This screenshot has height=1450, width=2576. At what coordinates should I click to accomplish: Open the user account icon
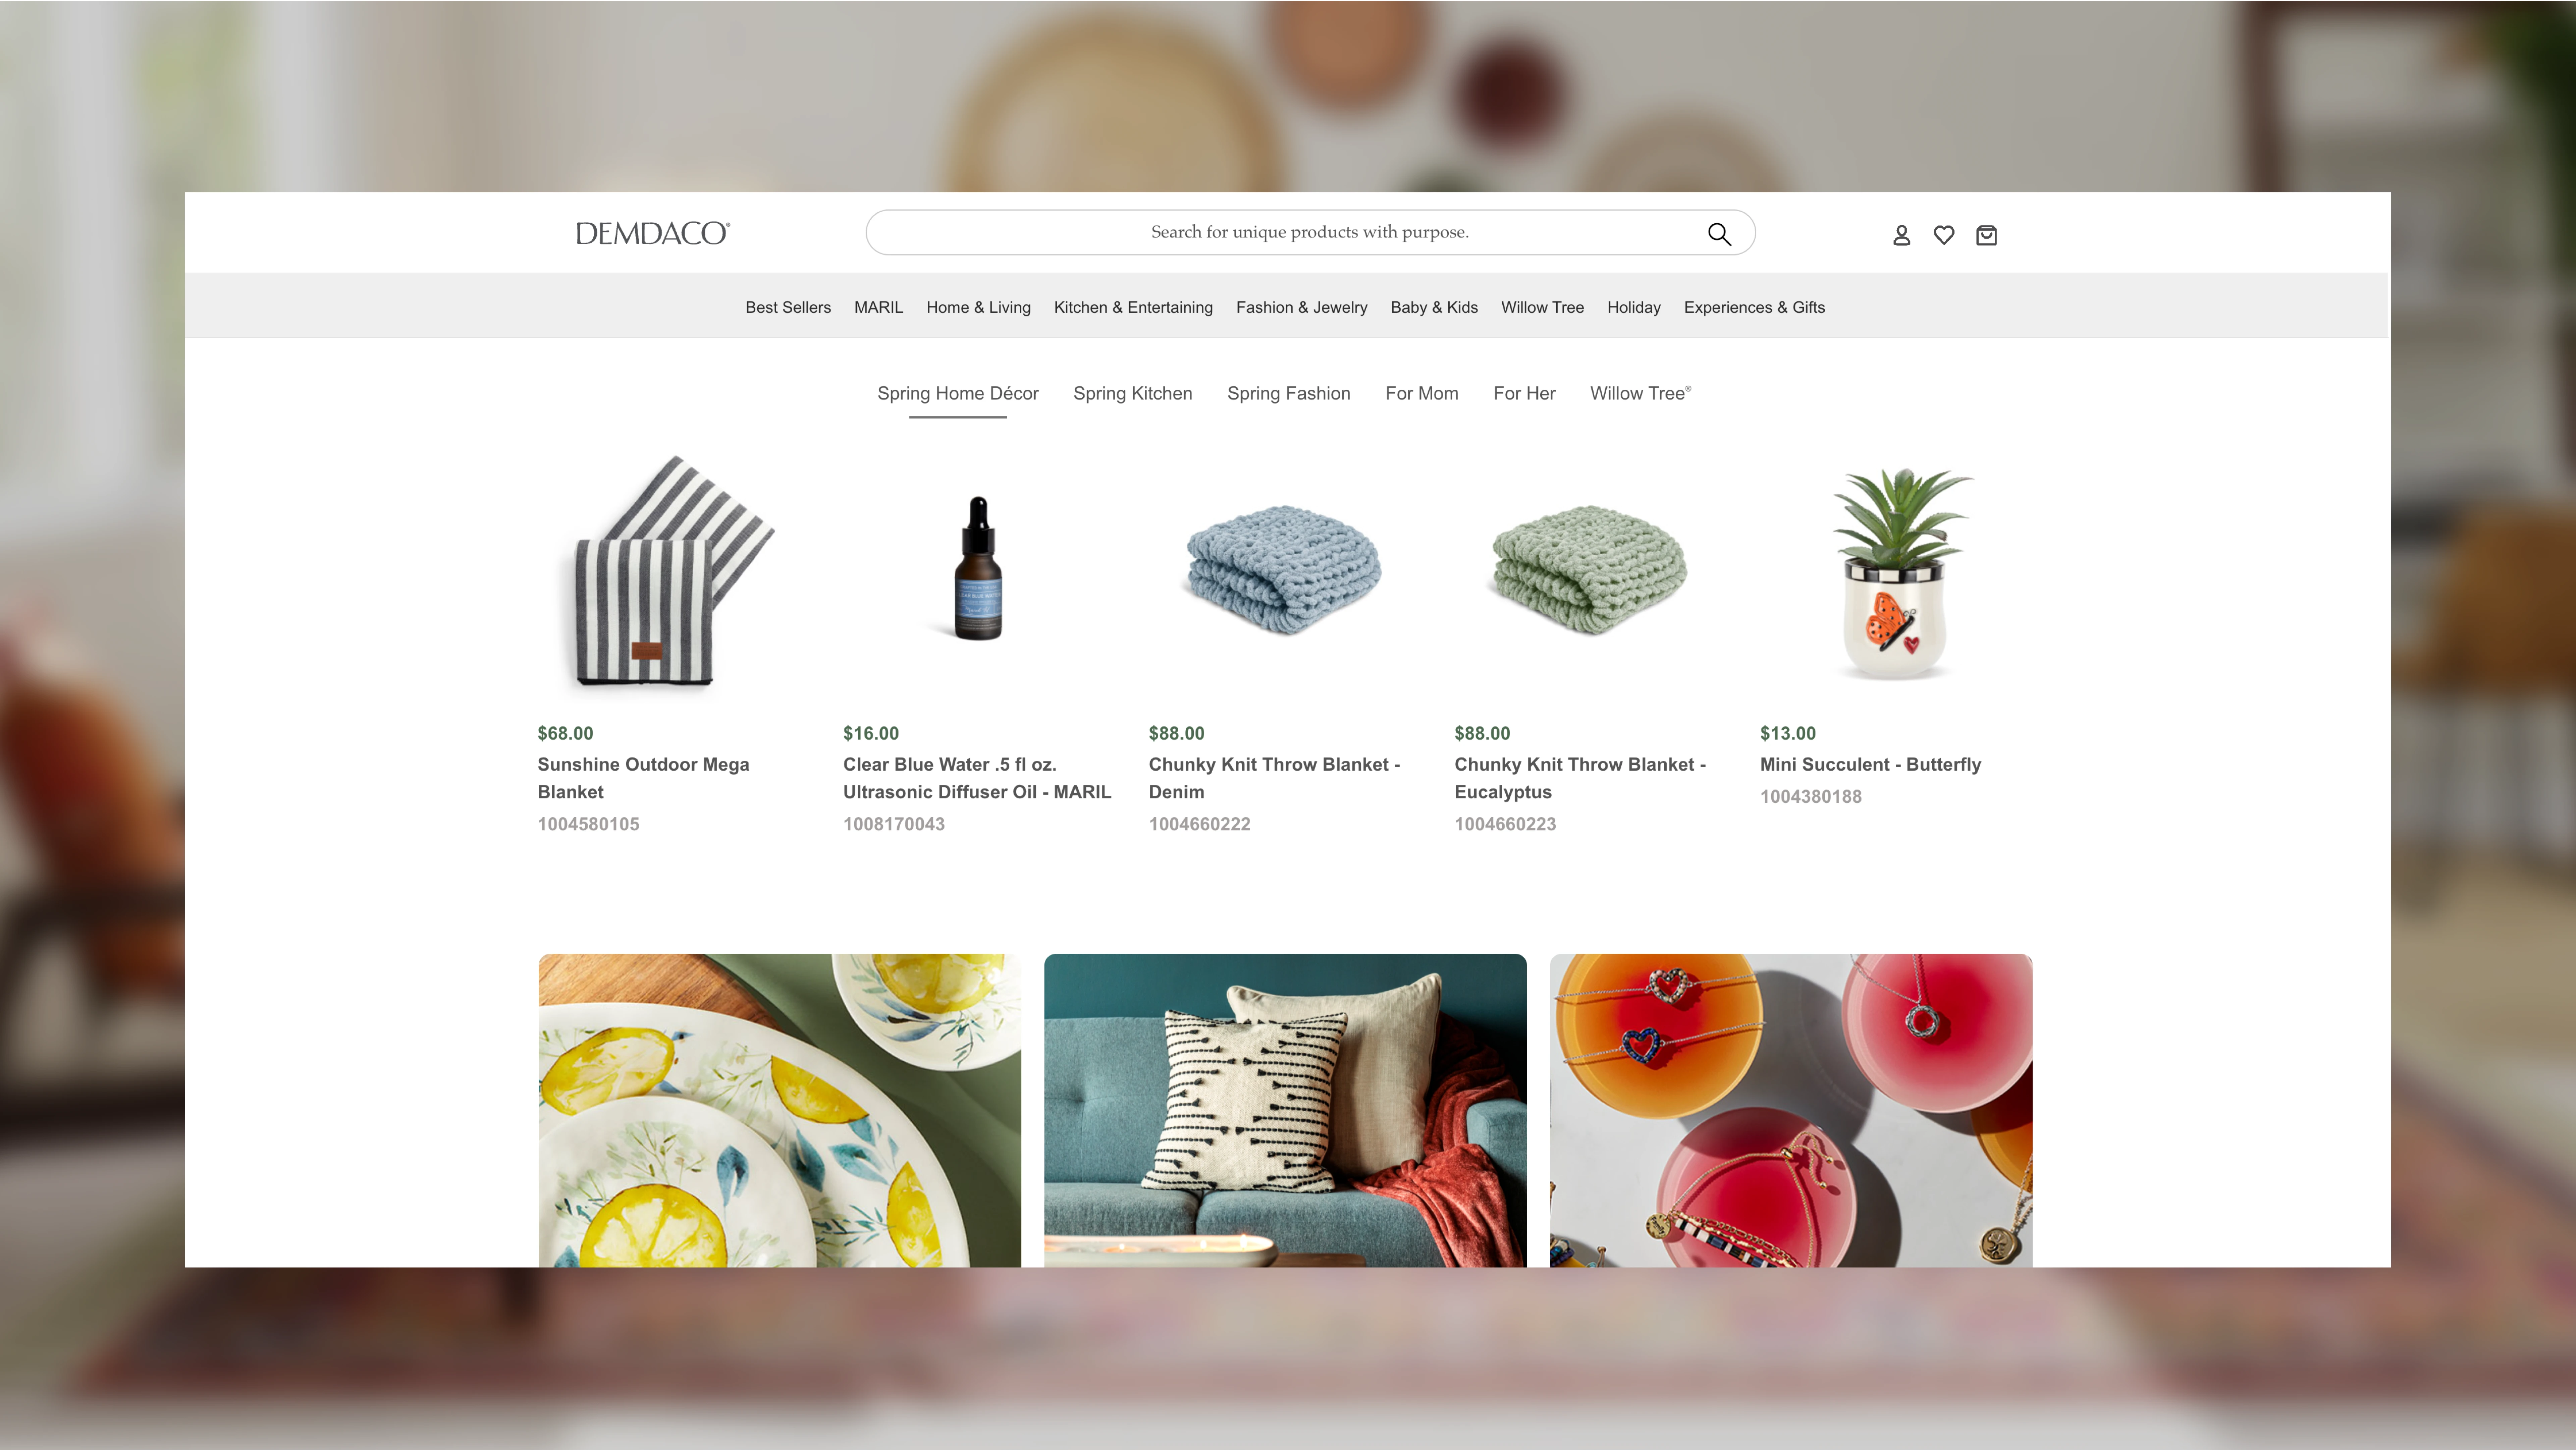tap(1901, 235)
